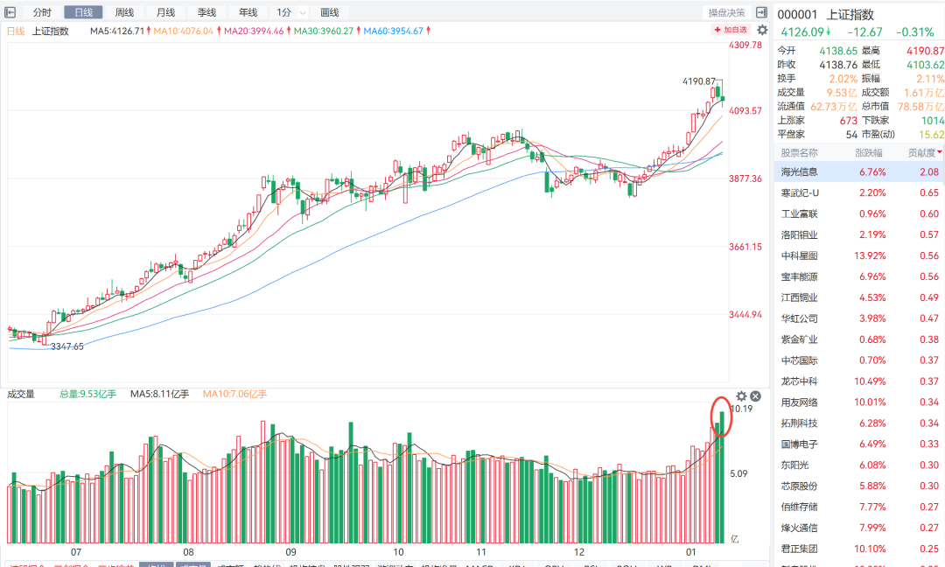Open main chart settings gear

click(x=762, y=30)
